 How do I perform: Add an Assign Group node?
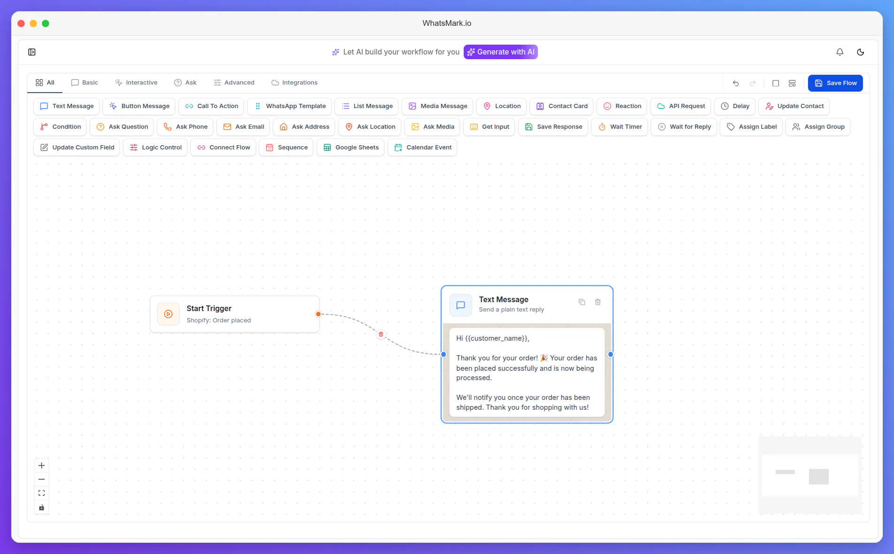818,127
